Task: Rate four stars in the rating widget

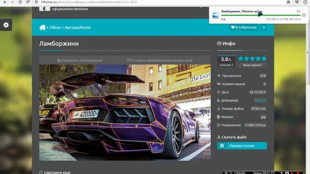Action: 258,58
